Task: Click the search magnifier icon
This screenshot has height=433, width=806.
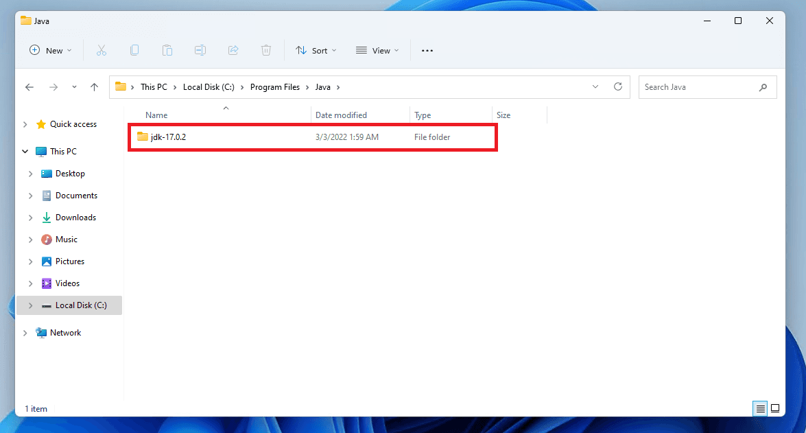Action: pyautogui.click(x=763, y=87)
